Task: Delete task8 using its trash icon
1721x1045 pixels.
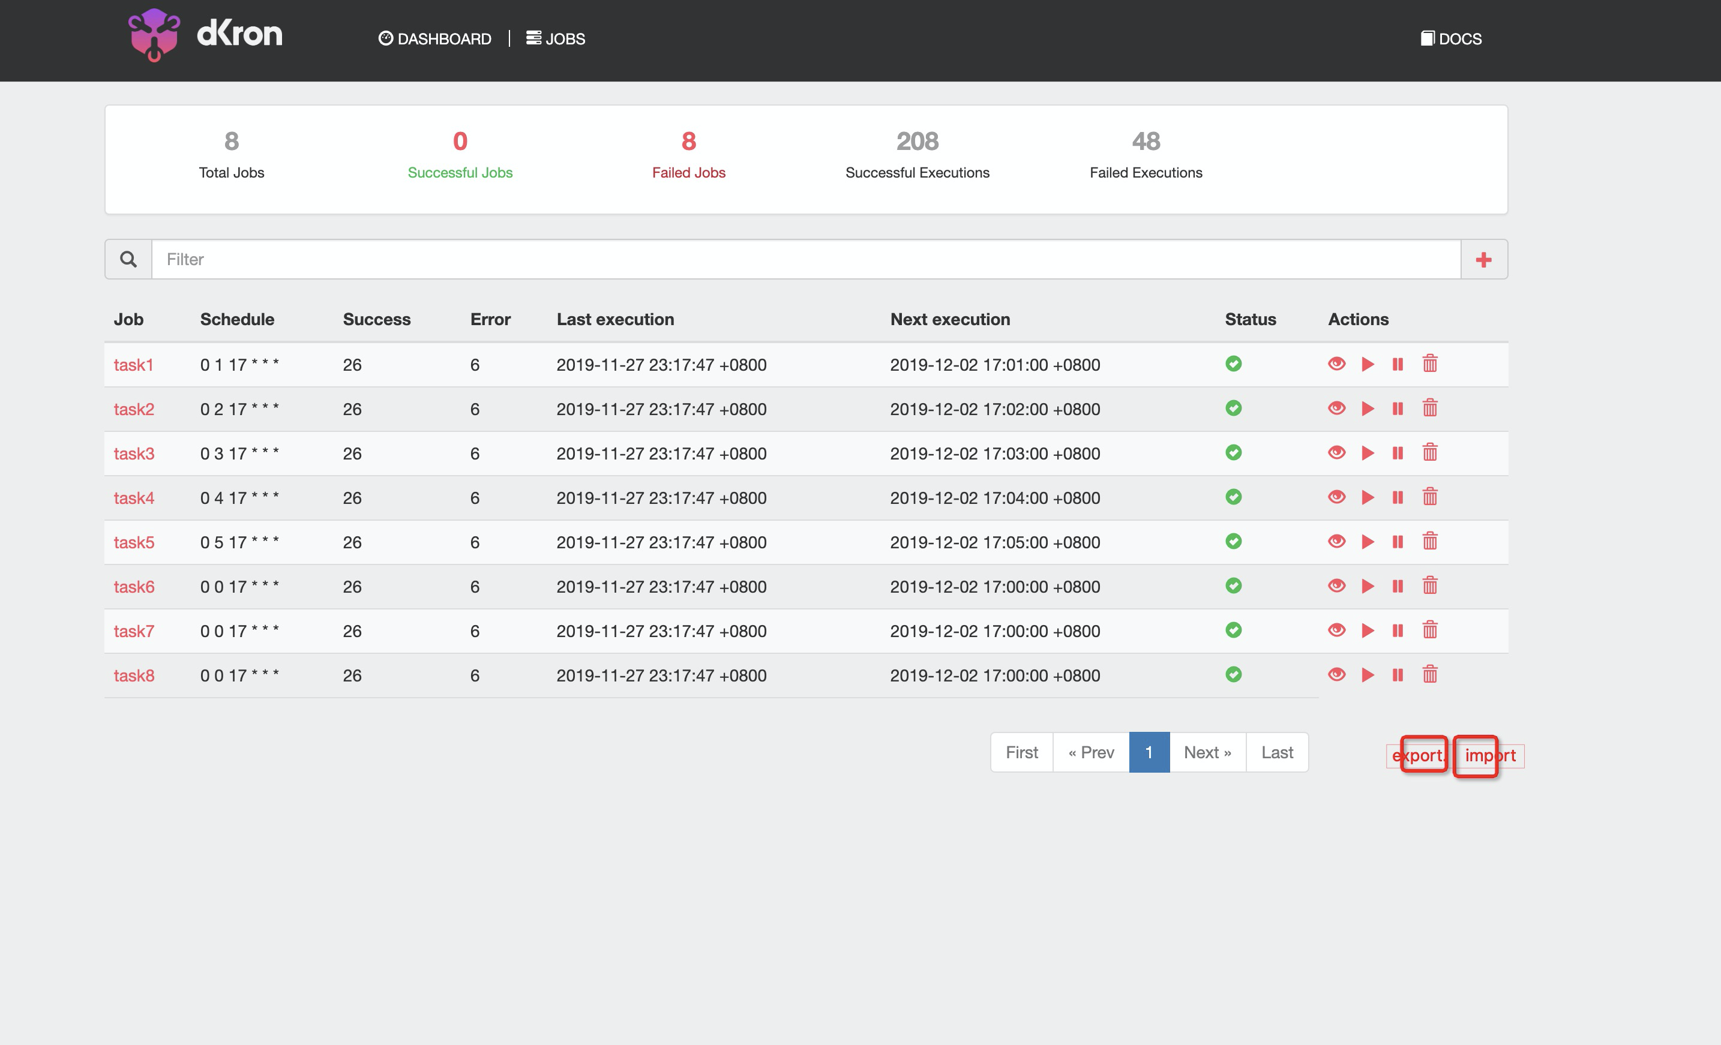Action: point(1429,675)
